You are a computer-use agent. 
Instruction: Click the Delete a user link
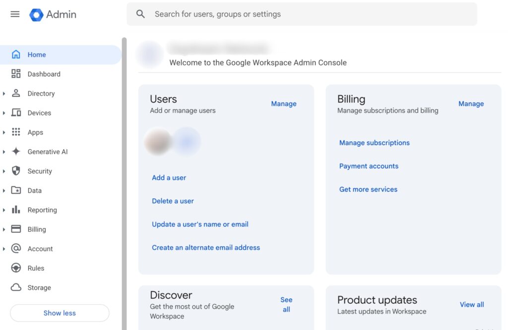tap(173, 201)
